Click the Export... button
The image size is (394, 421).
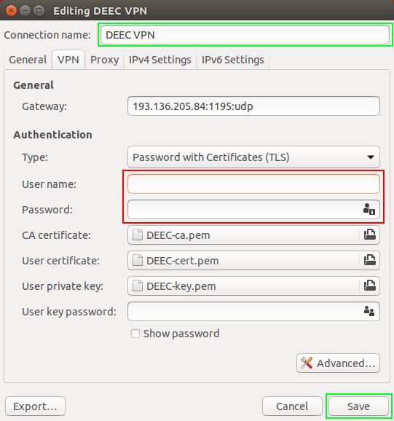35,406
